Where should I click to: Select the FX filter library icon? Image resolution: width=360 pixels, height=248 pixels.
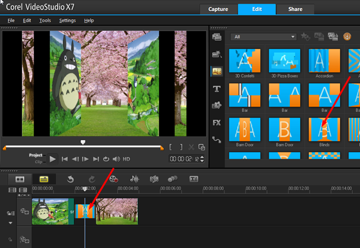pyautogui.click(x=217, y=123)
